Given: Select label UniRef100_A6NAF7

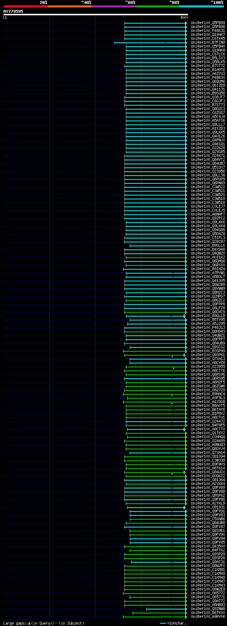Looking at the screenshot, I should pos(208,214).
